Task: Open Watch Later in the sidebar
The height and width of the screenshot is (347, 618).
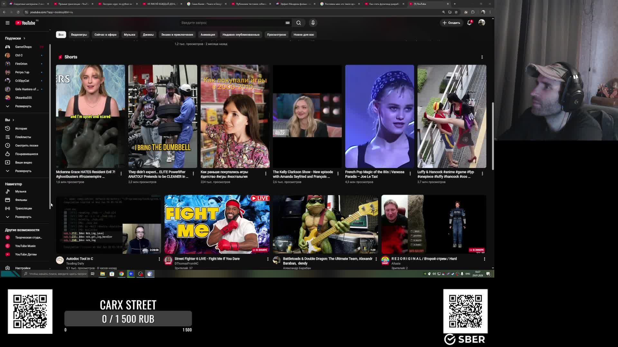Action: (26, 146)
